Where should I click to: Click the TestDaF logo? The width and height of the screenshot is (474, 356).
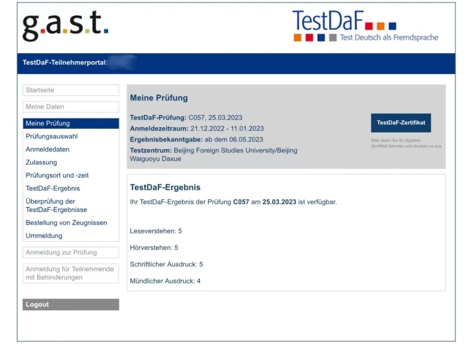(x=366, y=26)
